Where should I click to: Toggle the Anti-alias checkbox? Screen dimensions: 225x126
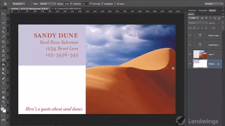(x=91, y=3)
